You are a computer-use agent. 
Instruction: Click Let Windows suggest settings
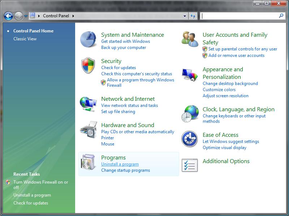231,141
